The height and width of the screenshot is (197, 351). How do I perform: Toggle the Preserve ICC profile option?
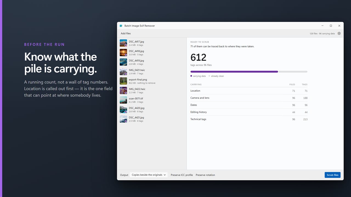182,175
